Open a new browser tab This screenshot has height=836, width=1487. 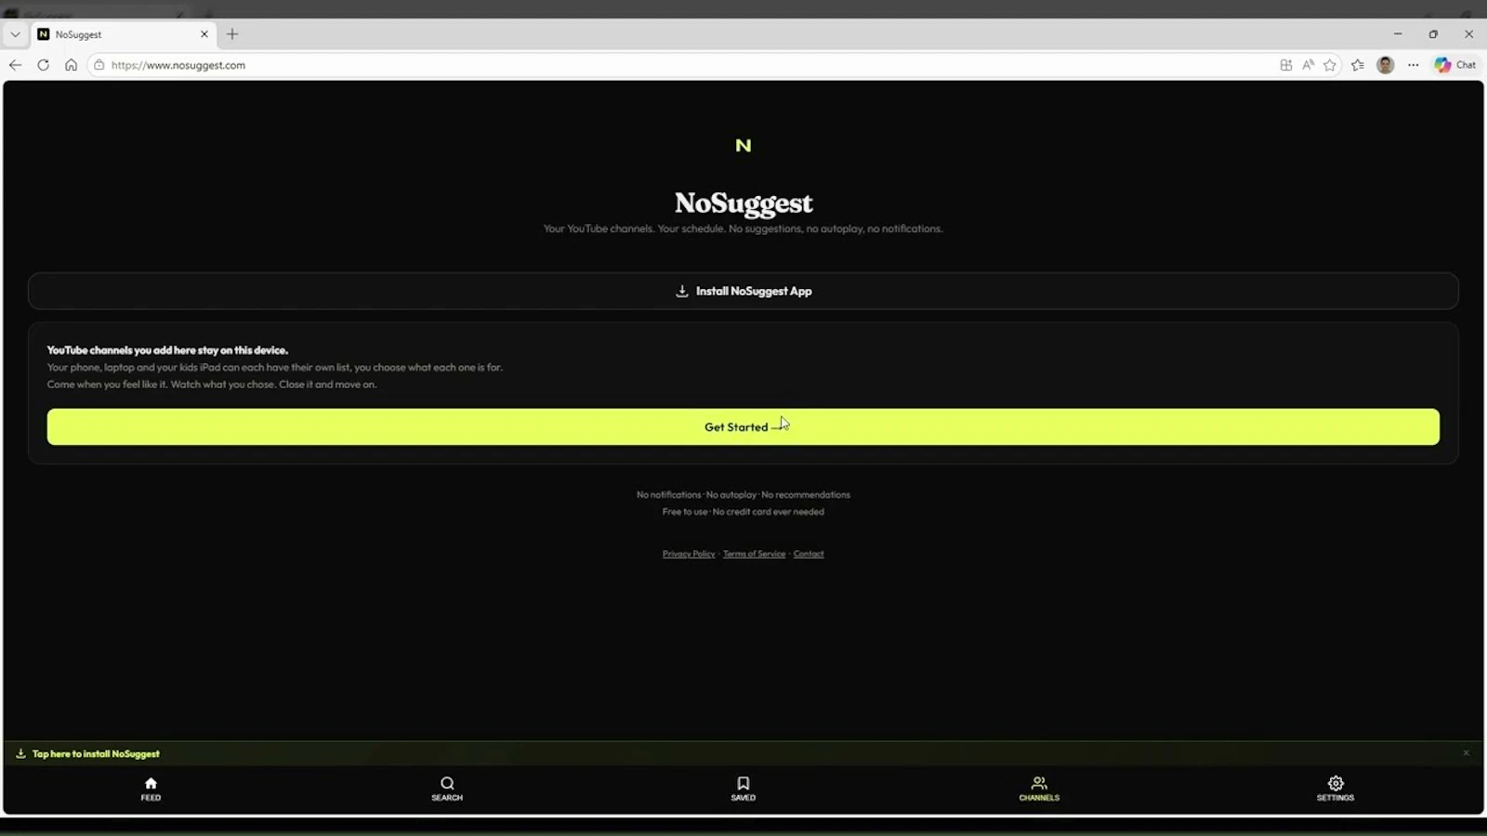click(232, 34)
